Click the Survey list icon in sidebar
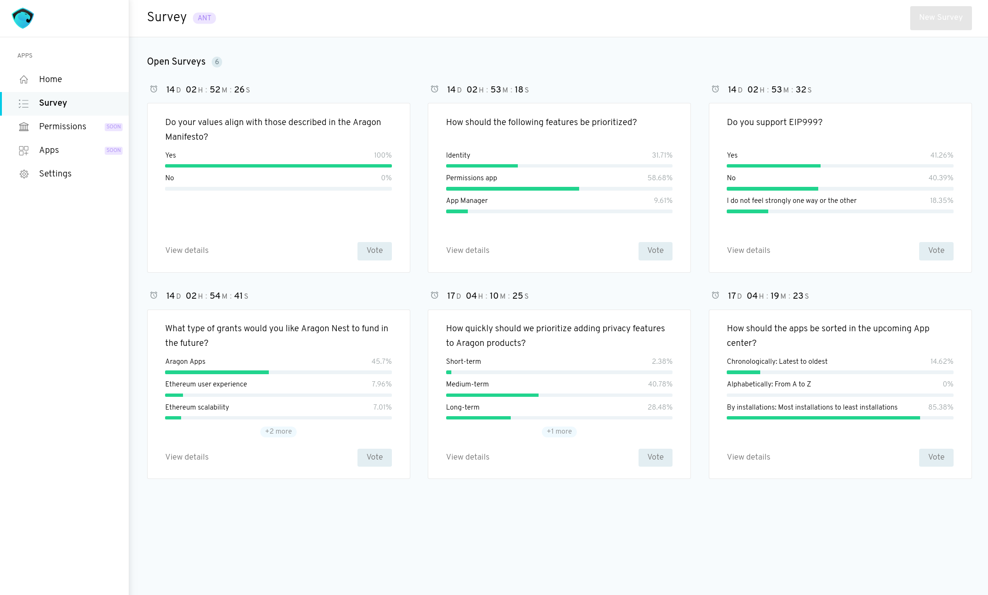The width and height of the screenshot is (988, 595). click(x=24, y=103)
